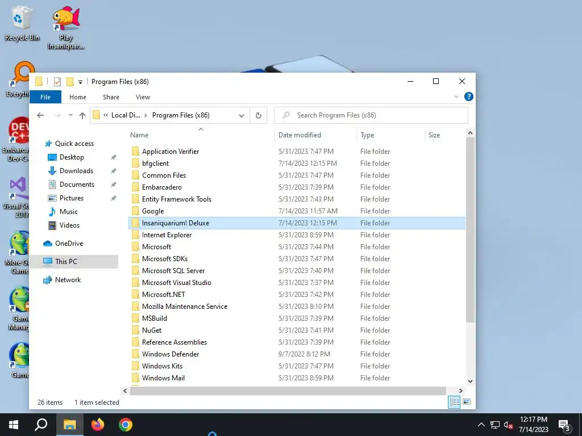The width and height of the screenshot is (582, 436).
Task: Open the File tab
Action: (x=45, y=97)
